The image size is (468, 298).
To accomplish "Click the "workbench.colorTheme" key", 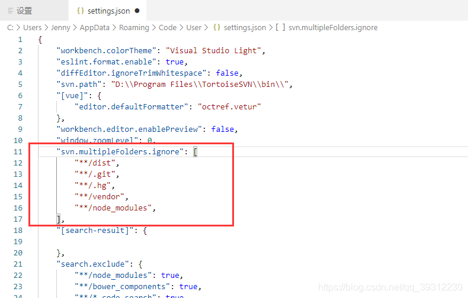I will (x=107, y=51).
